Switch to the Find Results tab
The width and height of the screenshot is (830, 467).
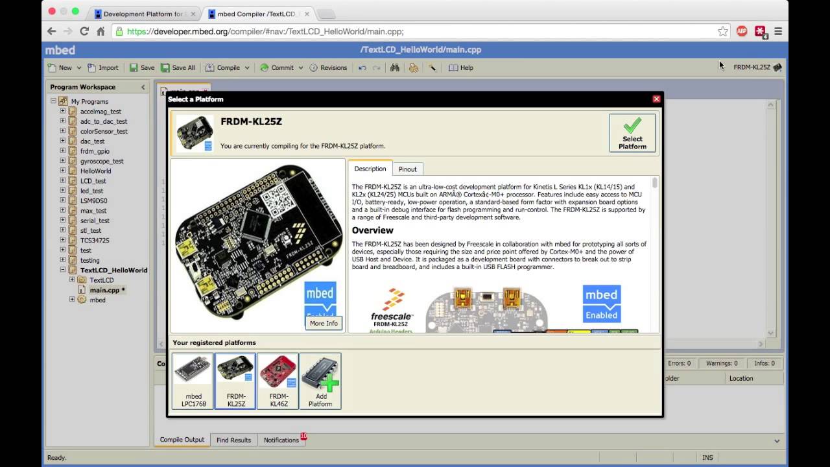pos(233,440)
